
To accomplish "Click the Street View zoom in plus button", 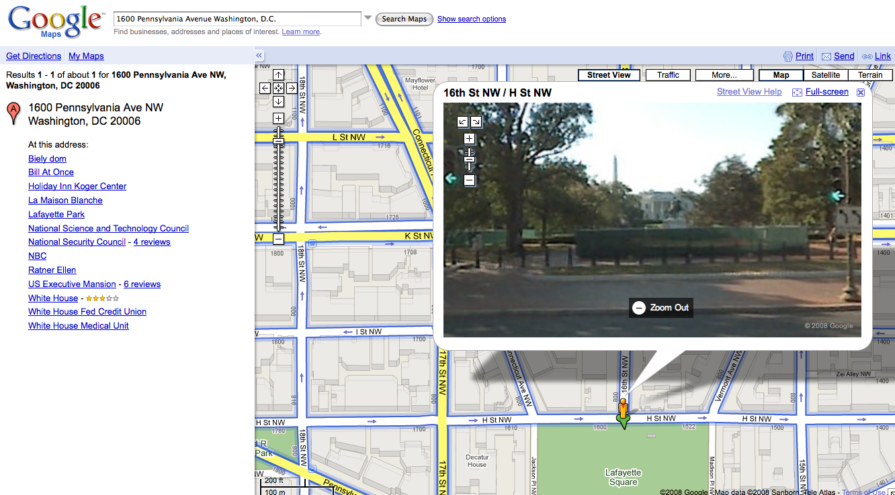I will pos(470,139).
